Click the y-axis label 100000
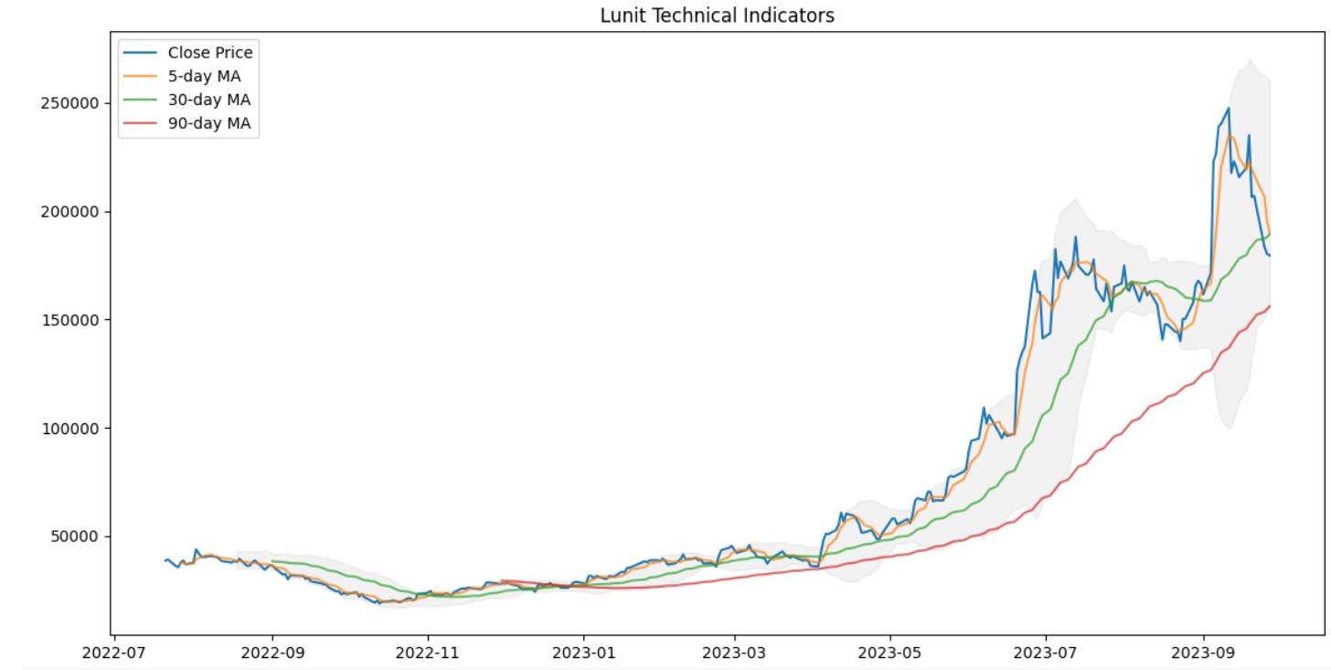Image resolution: width=1331 pixels, height=670 pixels. pyautogui.click(x=68, y=428)
